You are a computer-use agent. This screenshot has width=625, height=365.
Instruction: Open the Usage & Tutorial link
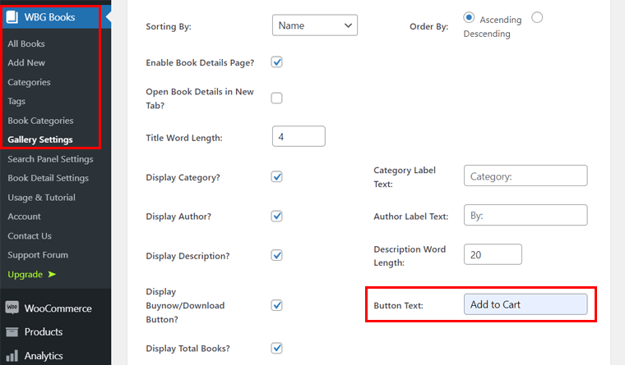41,198
